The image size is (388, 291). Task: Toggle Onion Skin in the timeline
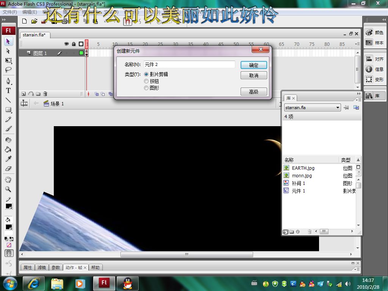(x=97, y=94)
